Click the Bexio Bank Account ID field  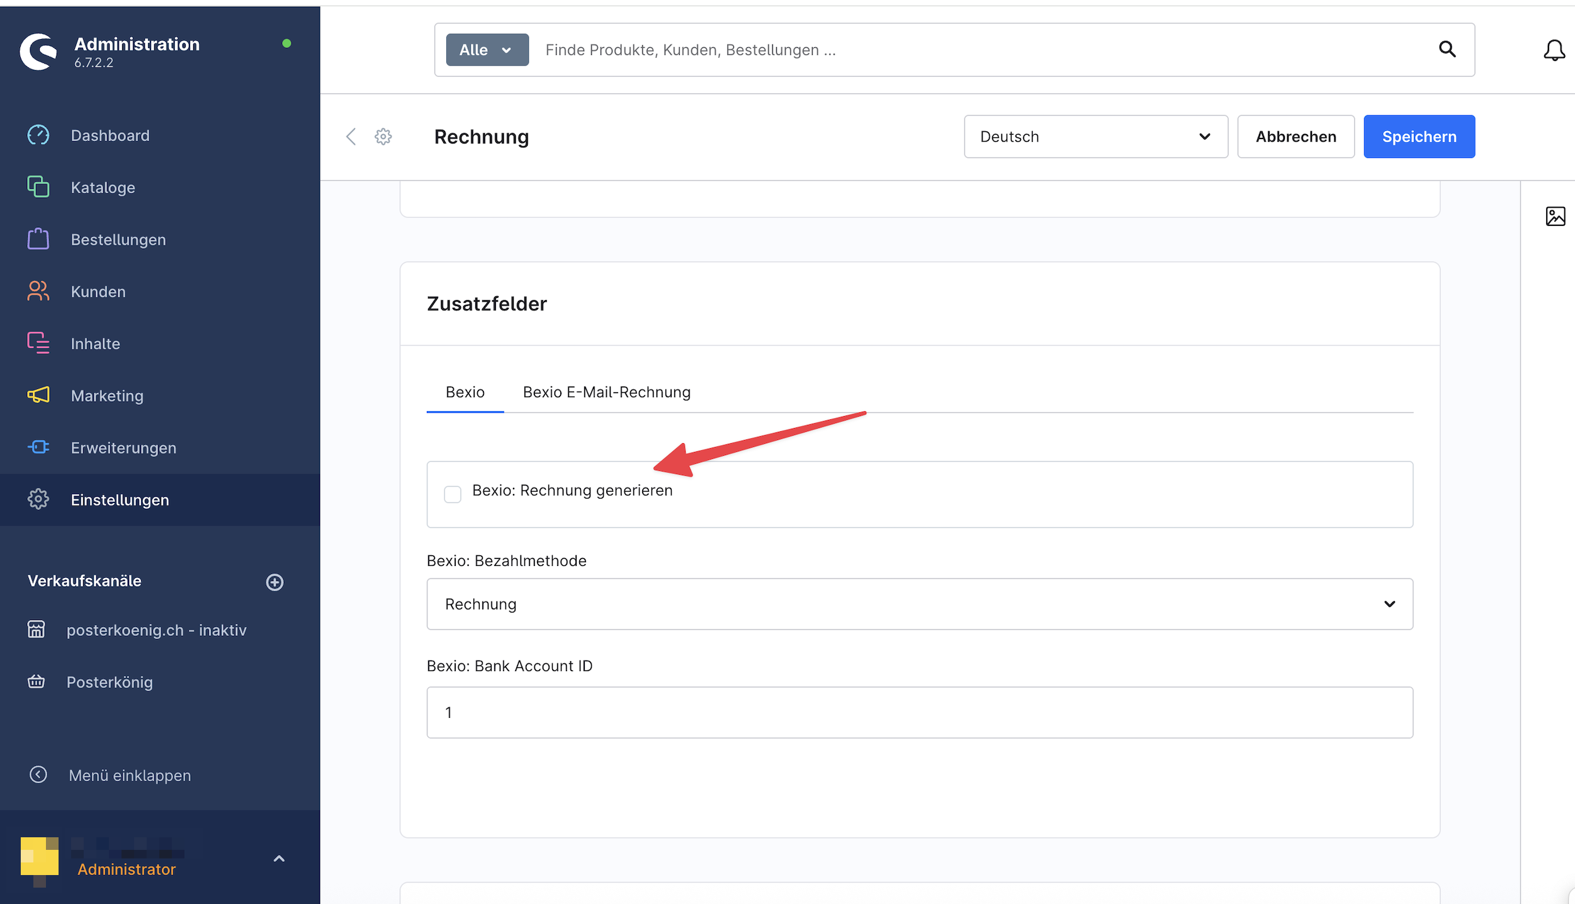tap(918, 712)
